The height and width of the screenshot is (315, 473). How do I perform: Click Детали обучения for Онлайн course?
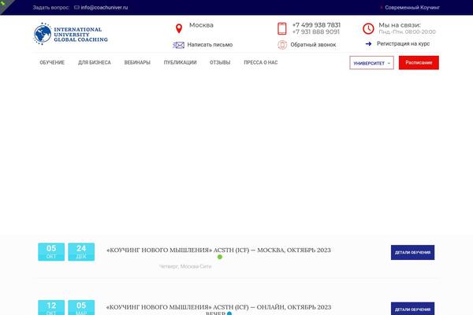[x=412, y=309]
